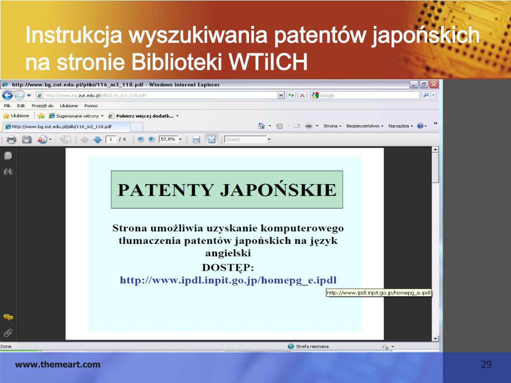Click the PDF page number field
Screen dimensions: 511x383
[111, 140]
